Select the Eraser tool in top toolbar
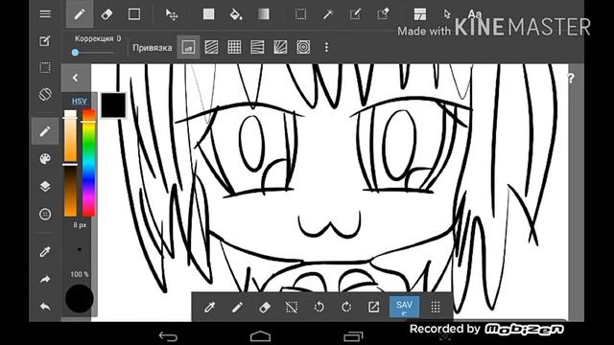This screenshot has height=345, width=614. pyautogui.click(x=106, y=14)
